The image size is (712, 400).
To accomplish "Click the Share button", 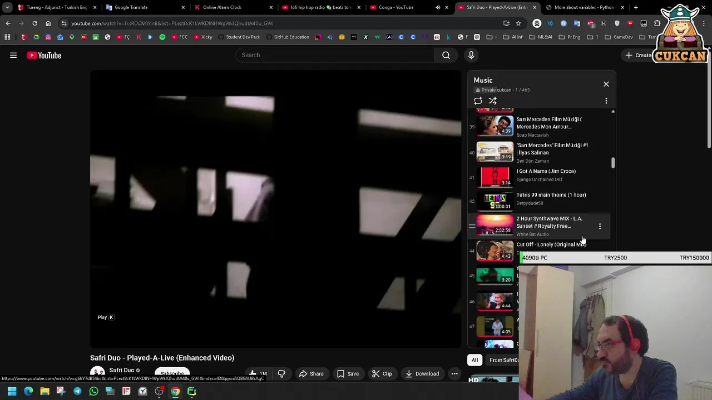I will coord(311,374).
